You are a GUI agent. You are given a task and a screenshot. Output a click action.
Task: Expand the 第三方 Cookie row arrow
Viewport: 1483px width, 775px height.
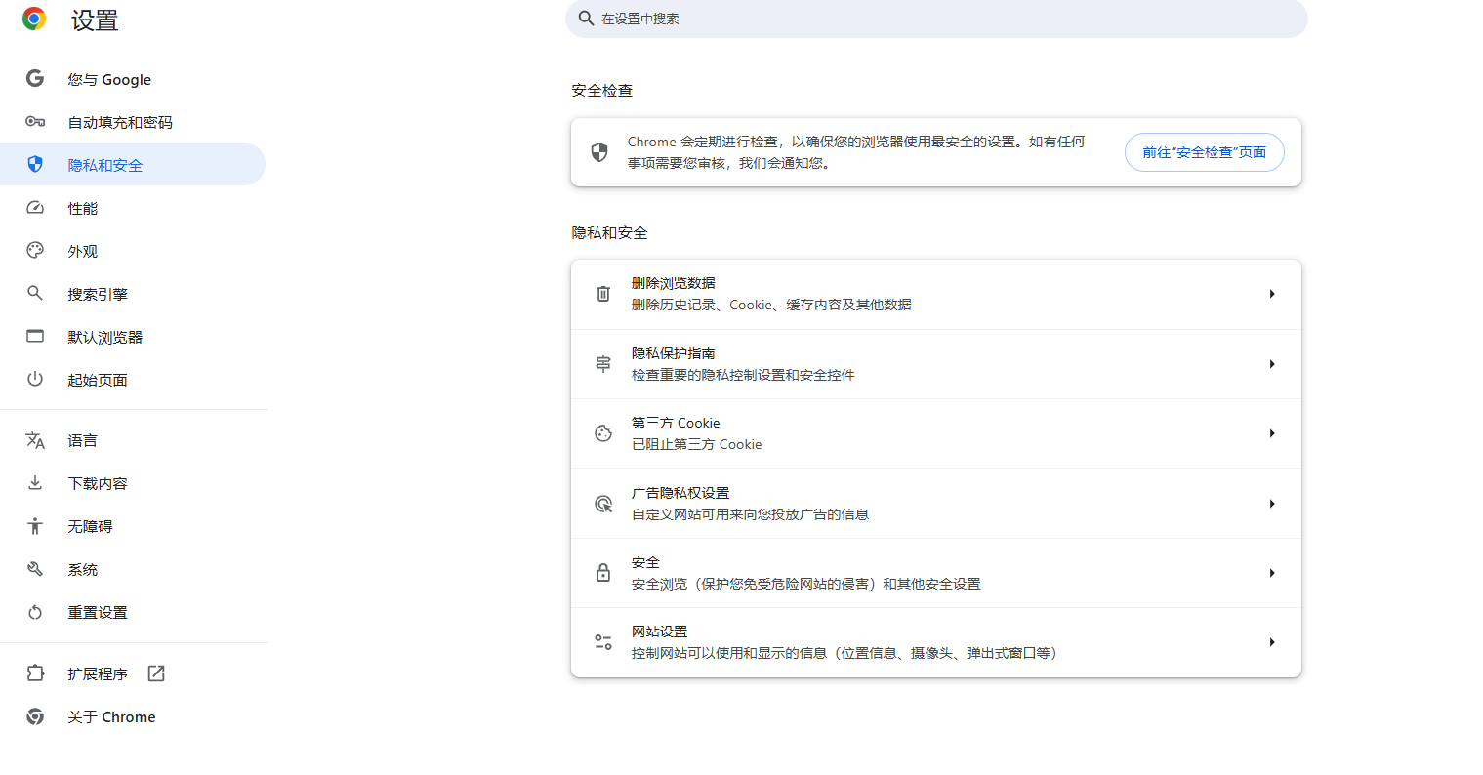(x=1272, y=433)
